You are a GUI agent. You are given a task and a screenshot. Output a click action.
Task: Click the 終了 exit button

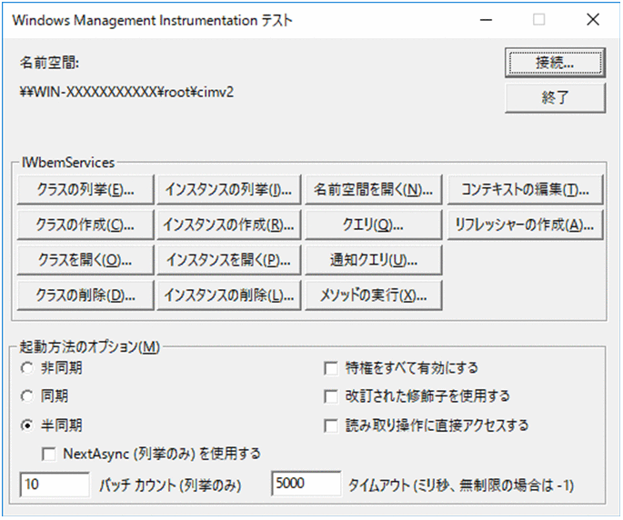(555, 97)
